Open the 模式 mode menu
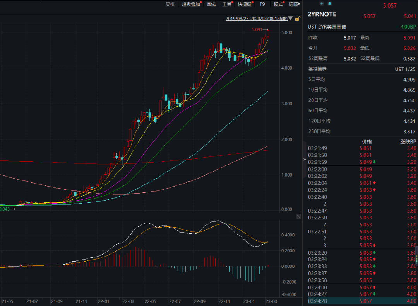The image size is (418, 306). click(278, 4)
